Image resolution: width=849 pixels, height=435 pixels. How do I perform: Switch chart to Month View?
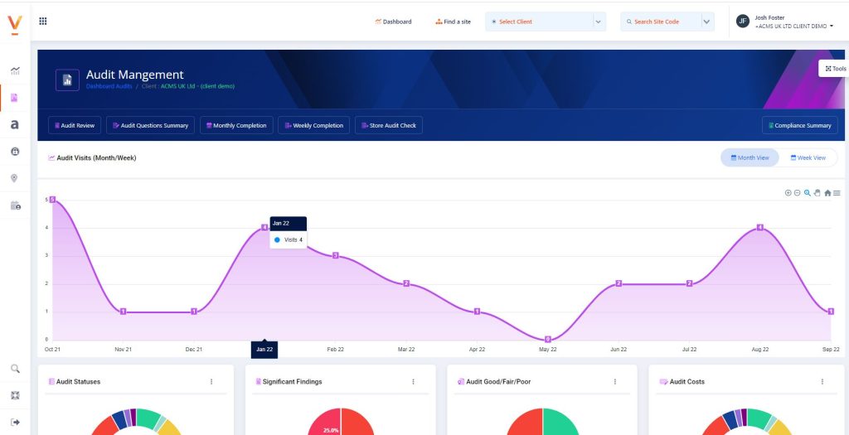[750, 157]
